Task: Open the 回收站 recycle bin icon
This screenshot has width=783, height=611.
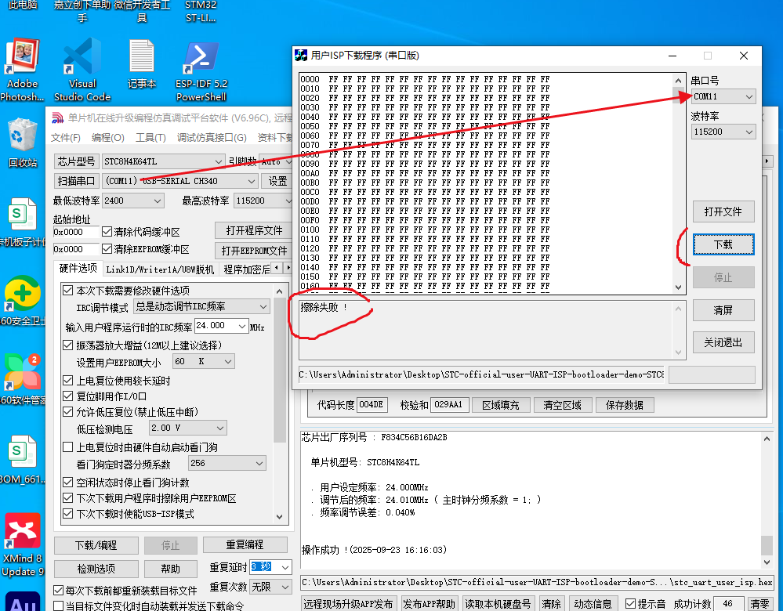Action: point(22,138)
